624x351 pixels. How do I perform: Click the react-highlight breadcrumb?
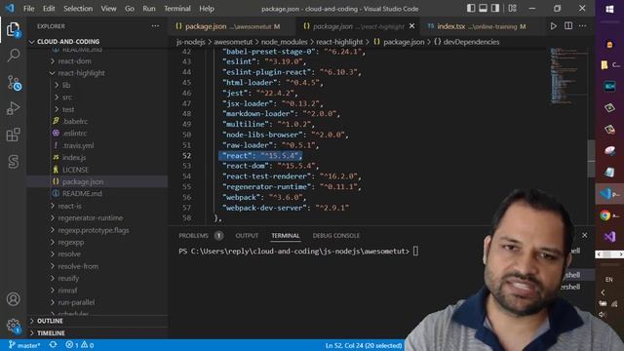point(339,42)
